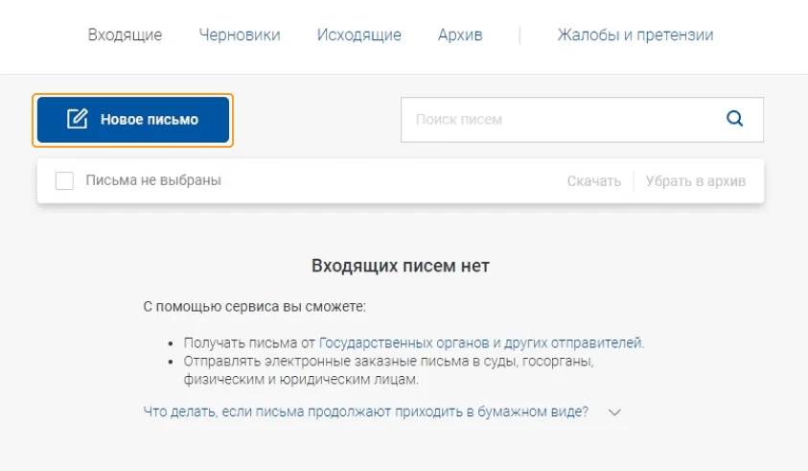
Task: Open the Архив tab
Action: click(x=460, y=35)
